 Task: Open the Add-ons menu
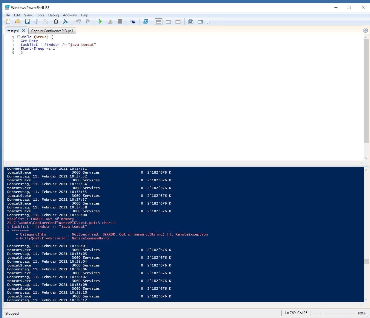(70, 15)
